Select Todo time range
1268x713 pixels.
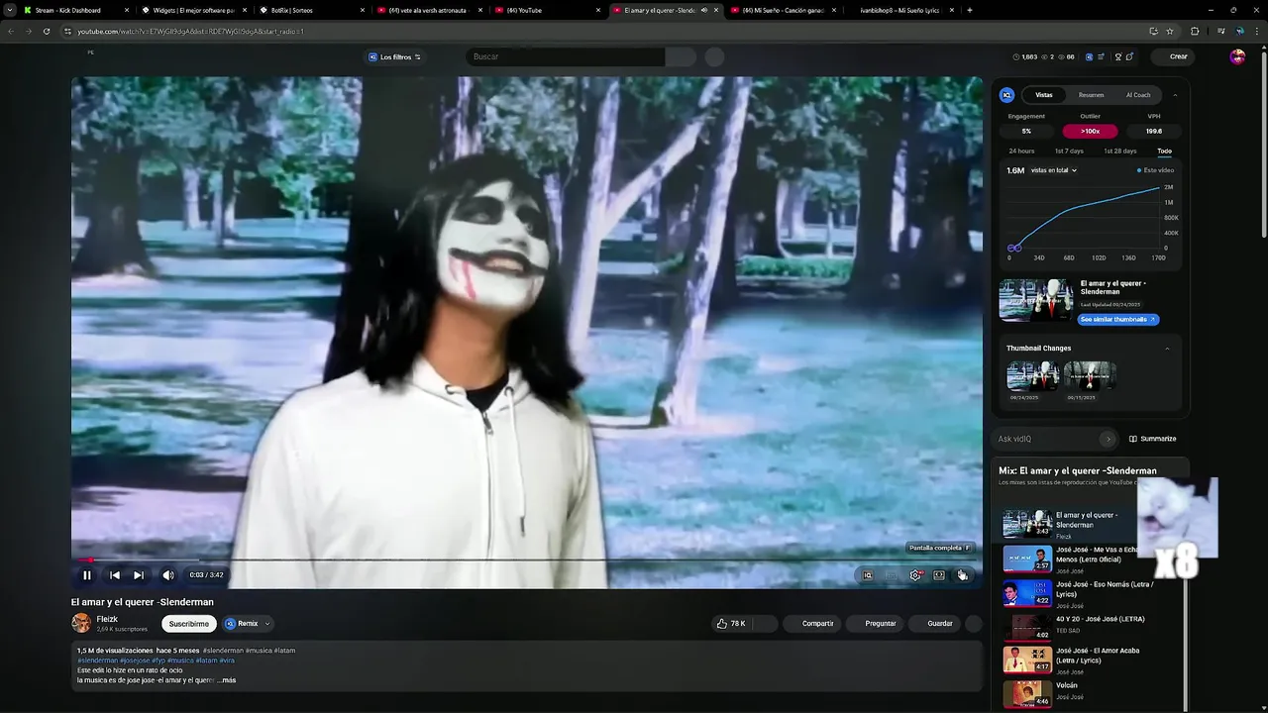pyautogui.click(x=1164, y=151)
